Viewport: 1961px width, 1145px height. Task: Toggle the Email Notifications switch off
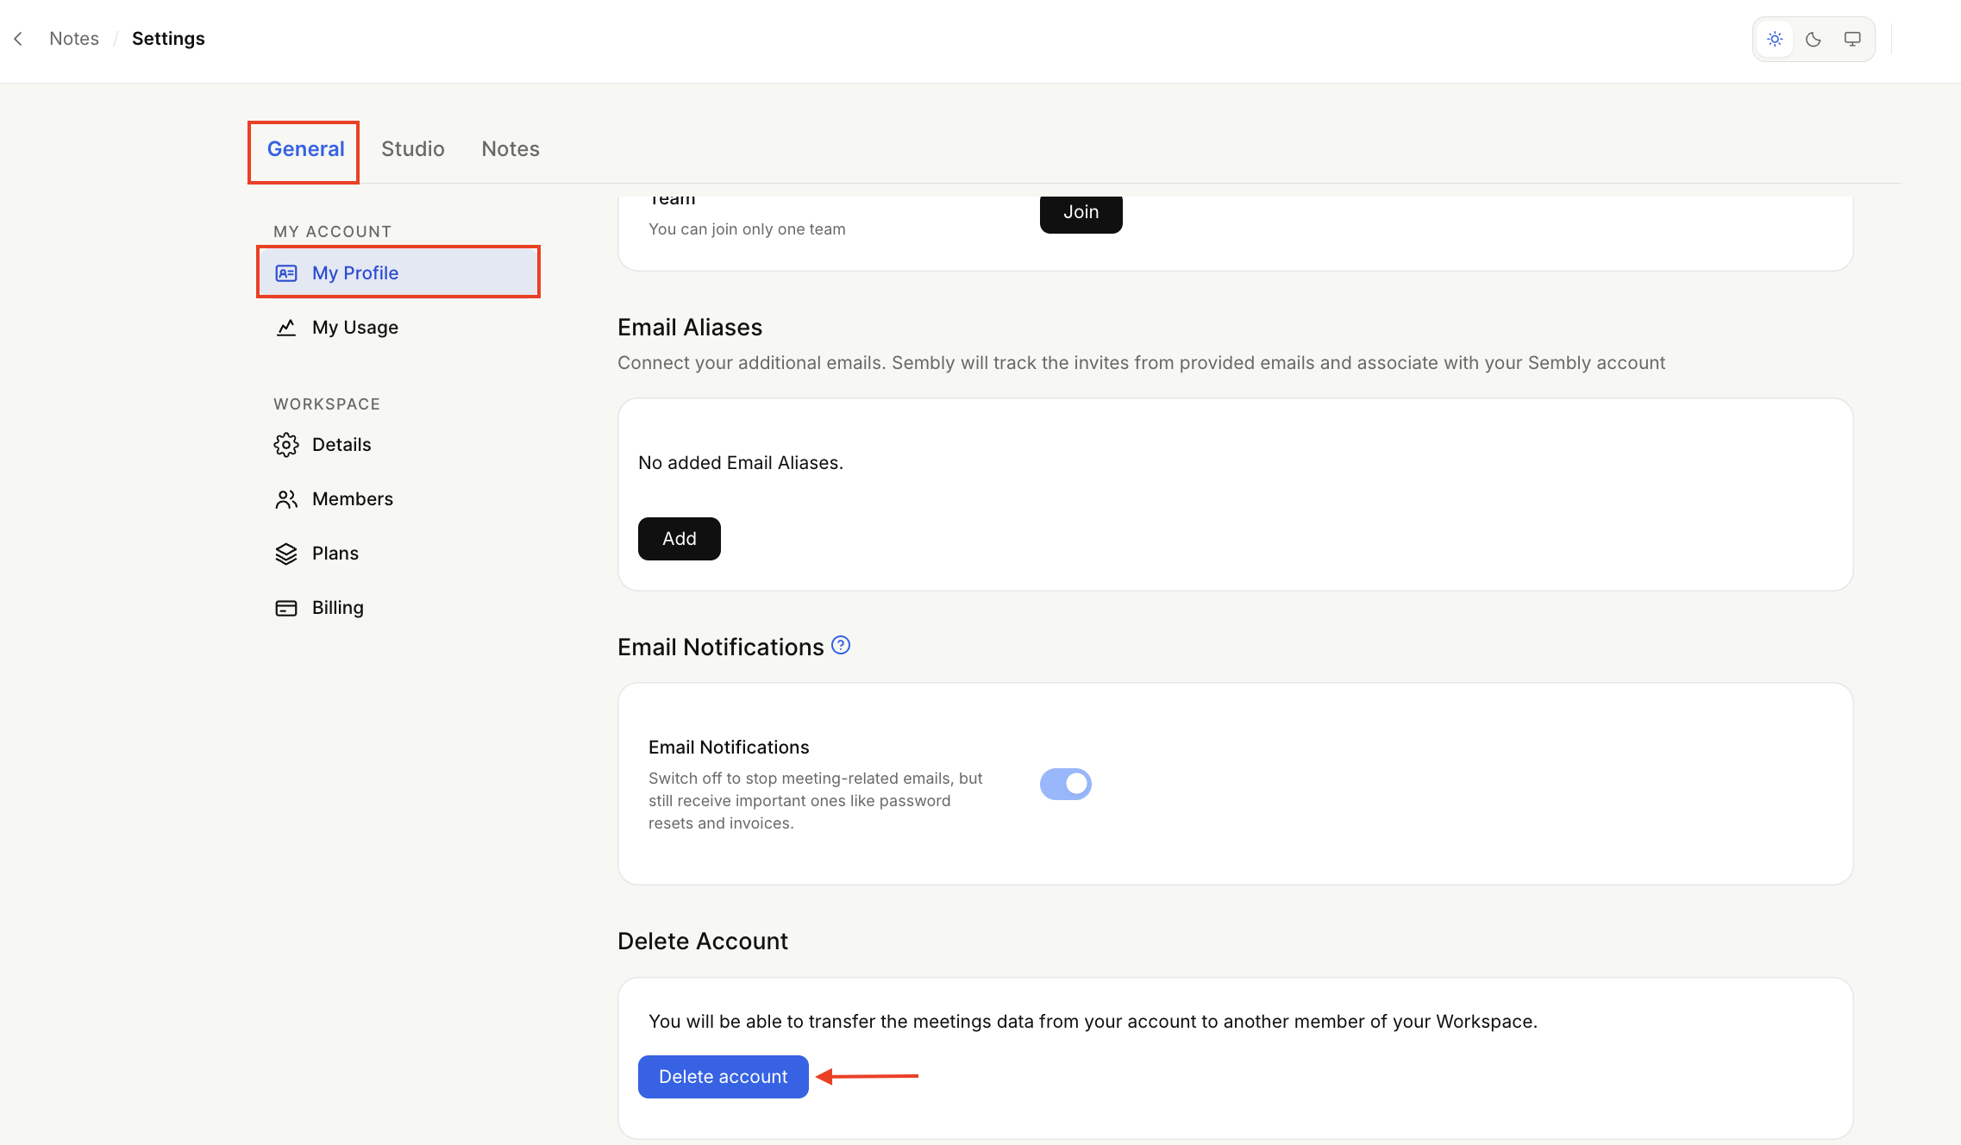pyautogui.click(x=1066, y=784)
